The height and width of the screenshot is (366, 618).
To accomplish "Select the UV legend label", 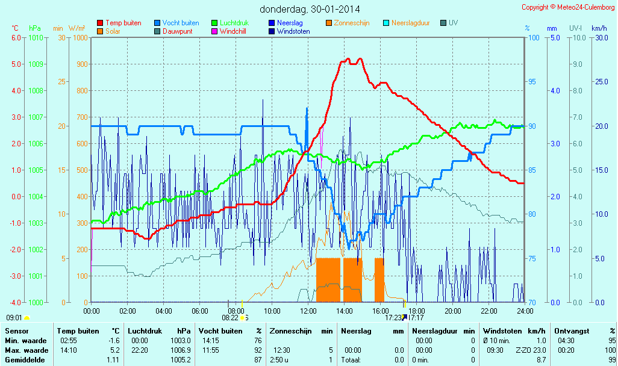I will (x=453, y=23).
